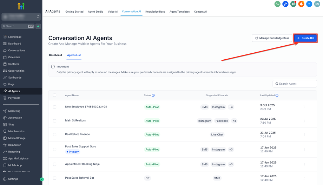The height and width of the screenshot is (185, 323).
Task: Click the green phone dialer icon
Action: [277, 4]
